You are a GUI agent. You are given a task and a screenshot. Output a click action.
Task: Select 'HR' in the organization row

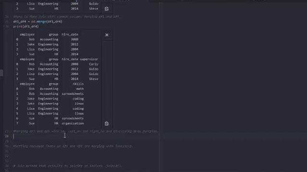tap(56, 123)
